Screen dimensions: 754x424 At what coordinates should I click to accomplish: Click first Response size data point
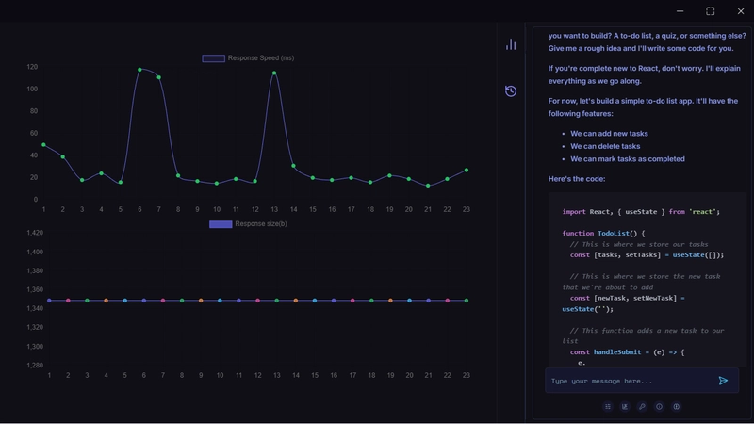point(49,301)
